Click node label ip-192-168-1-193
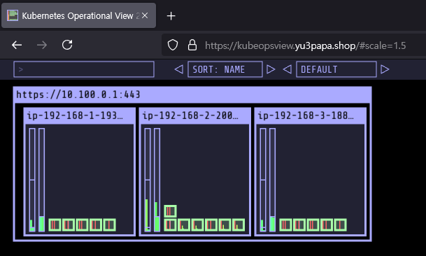 (x=75, y=115)
